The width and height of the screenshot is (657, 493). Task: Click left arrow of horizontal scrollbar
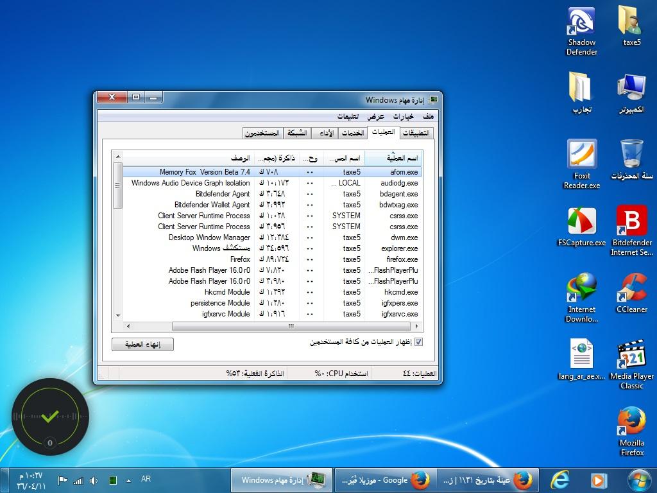click(x=128, y=326)
